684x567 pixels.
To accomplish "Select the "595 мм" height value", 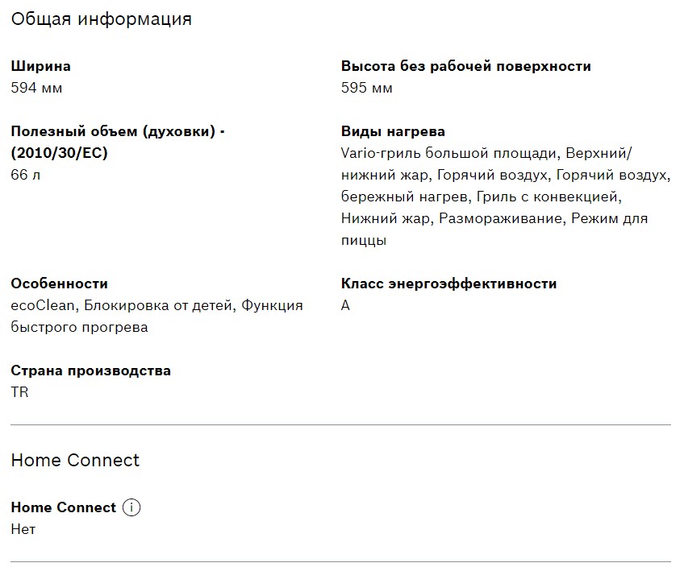I will pos(367,88).
